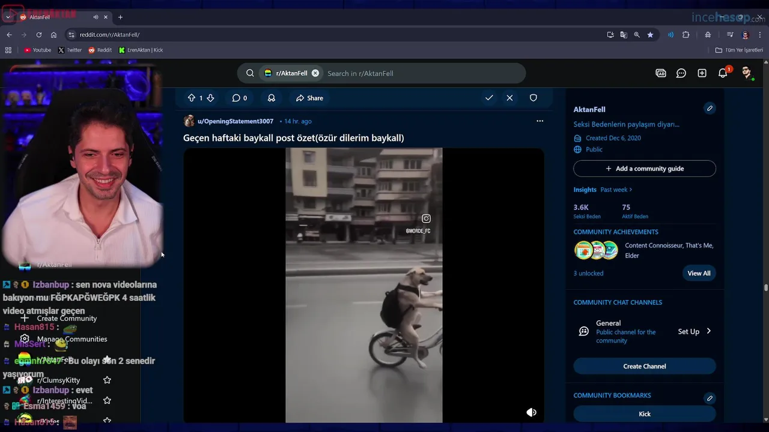769x432 pixels.
Task: Click Manage Communities in the sidebar
Action: tap(72, 339)
